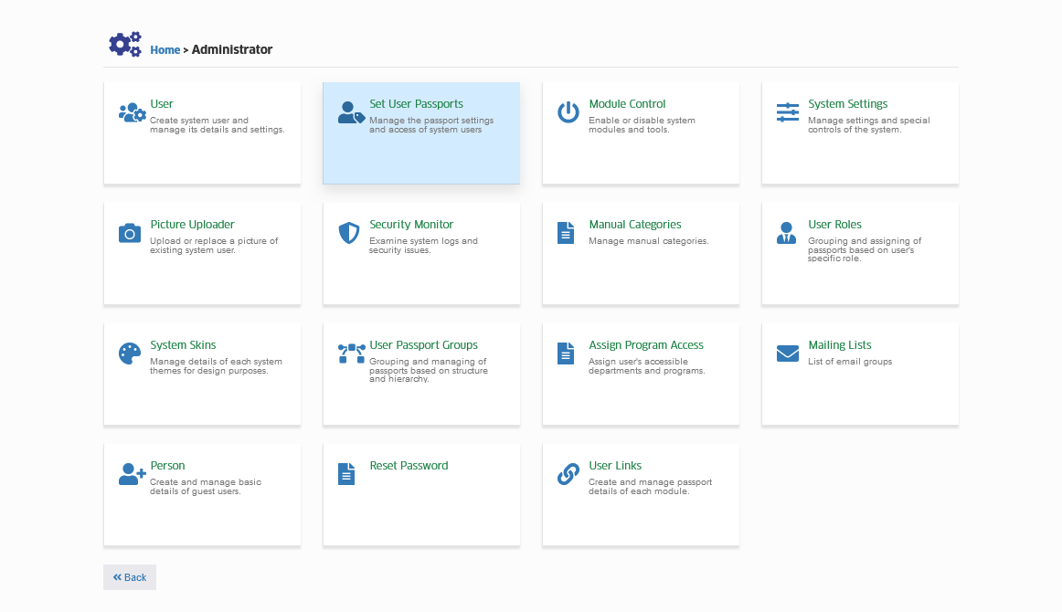Go to Home via breadcrumb link
Image resolution: width=1062 pixels, height=612 pixels.
[x=165, y=50]
